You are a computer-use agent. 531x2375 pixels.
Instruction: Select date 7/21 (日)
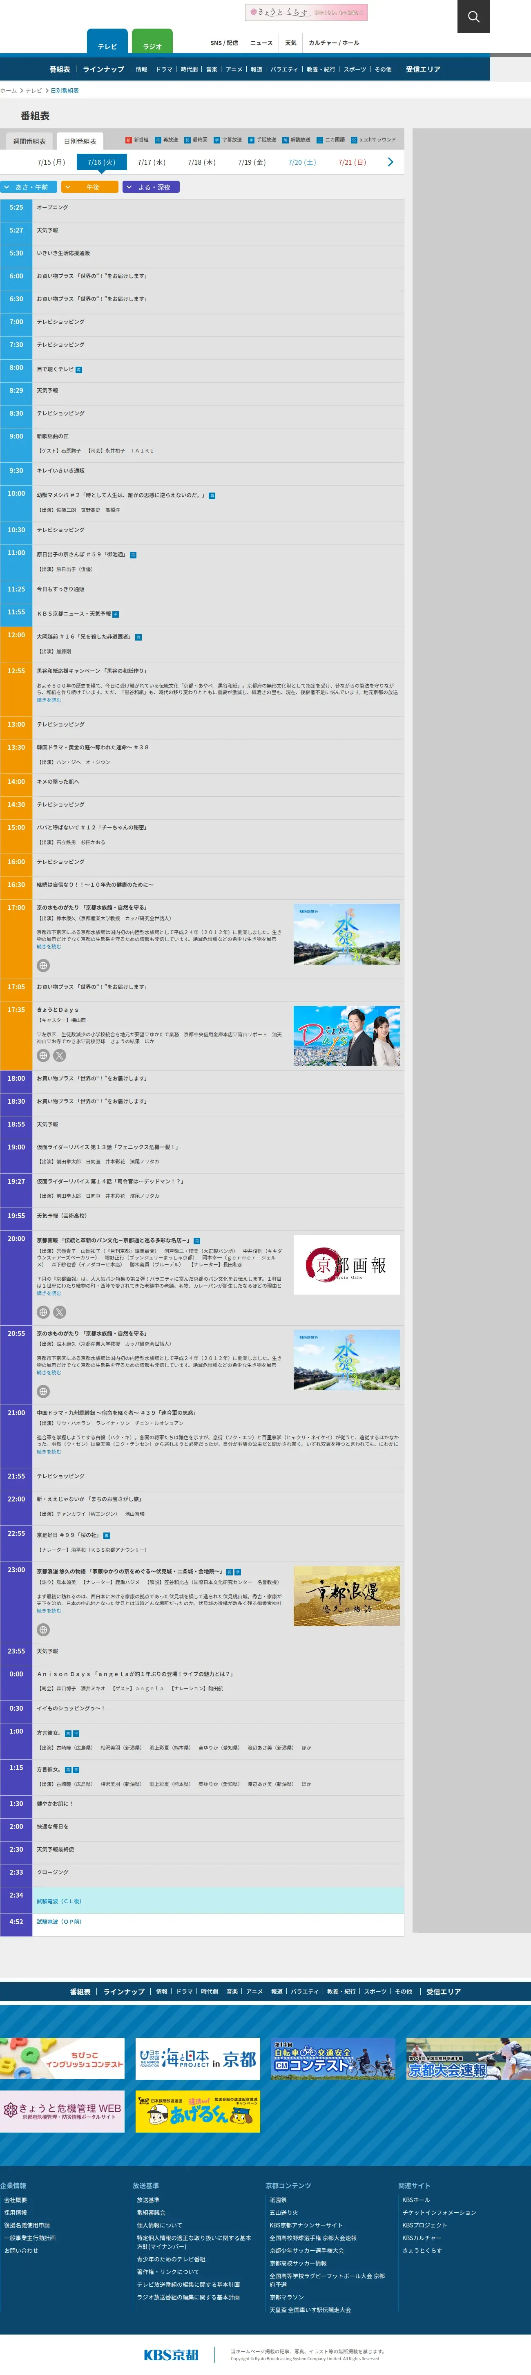point(351,162)
